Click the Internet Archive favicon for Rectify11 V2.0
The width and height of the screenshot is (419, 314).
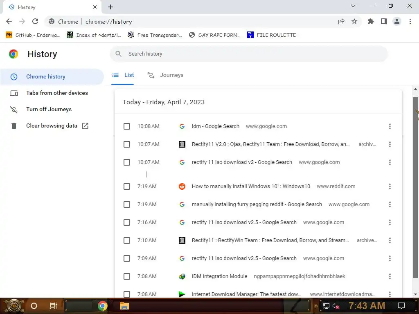[182, 144]
